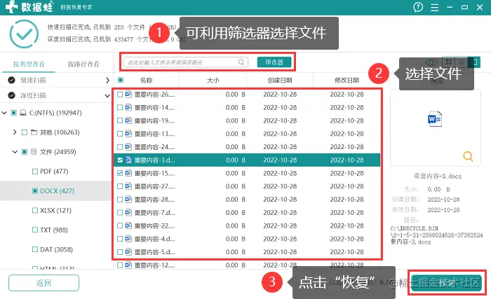Click the 深度扫描 completed check icon
Screen dimensions: 491x299
(12, 95)
